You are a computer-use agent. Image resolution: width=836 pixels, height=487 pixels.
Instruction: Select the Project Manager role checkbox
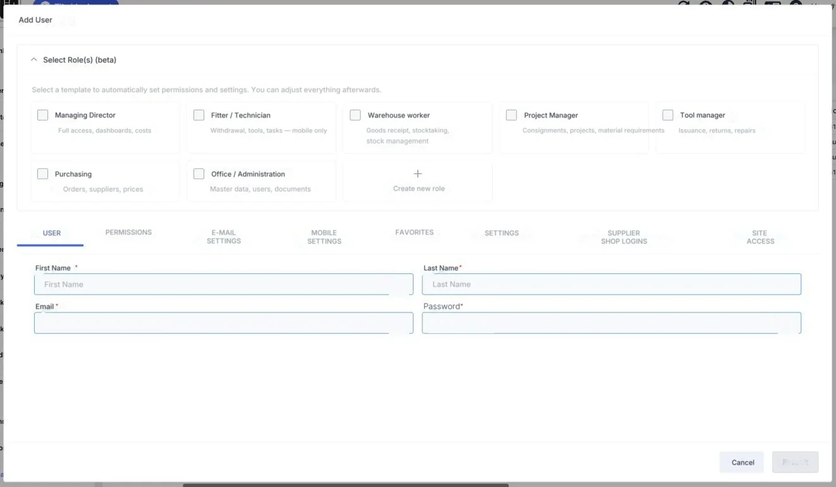512,115
